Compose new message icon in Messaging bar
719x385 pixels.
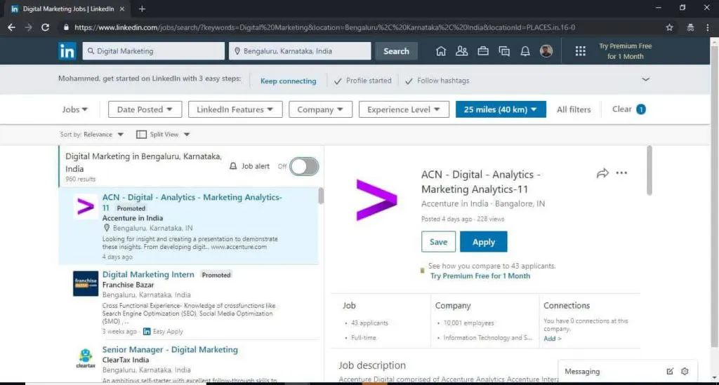pos(670,371)
